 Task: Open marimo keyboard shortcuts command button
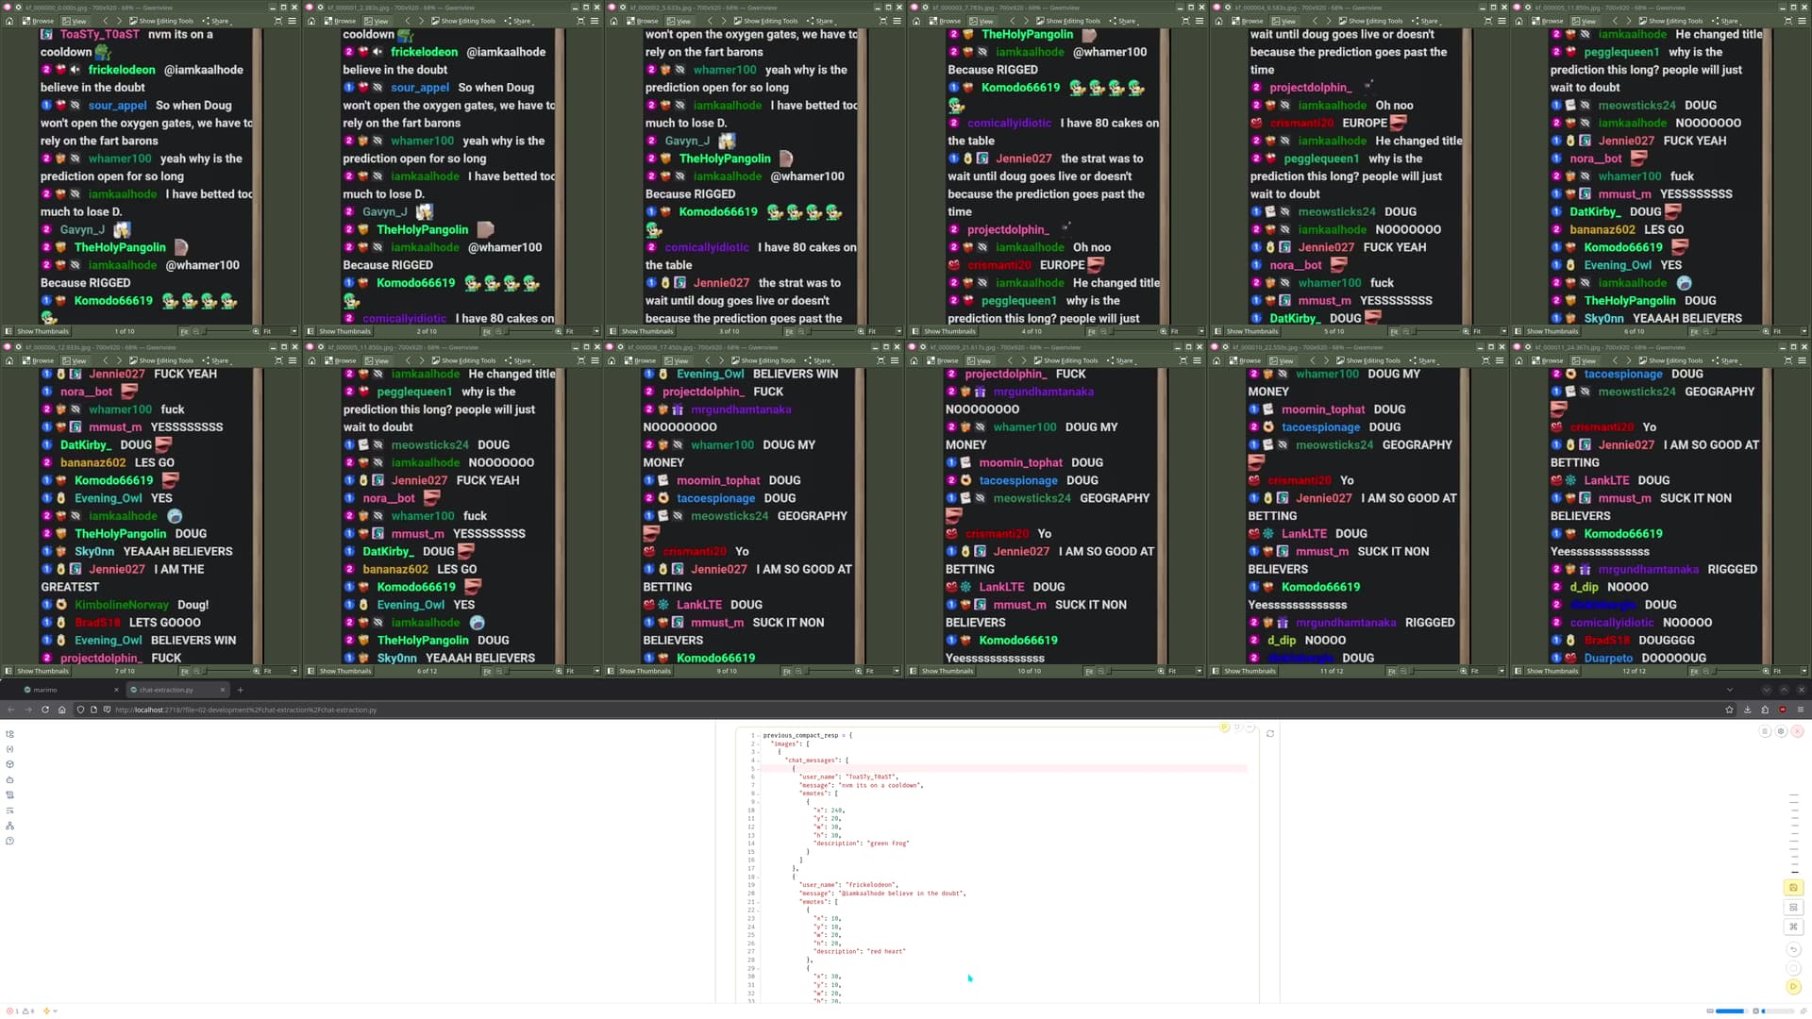tap(1793, 927)
